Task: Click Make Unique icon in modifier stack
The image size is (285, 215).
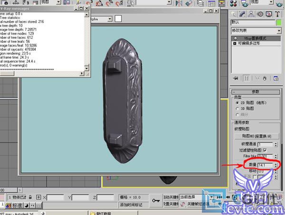Action: coord(257,78)
